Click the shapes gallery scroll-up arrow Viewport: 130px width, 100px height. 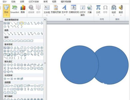pyautogui.click(x=45, y=19)
